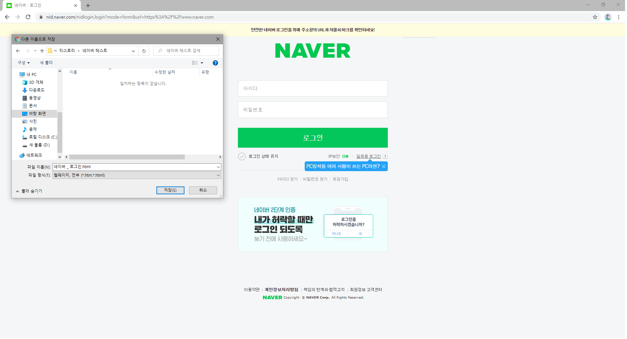
Task: Create a folder with 새 폴더
Action: [x=46, y=63]
